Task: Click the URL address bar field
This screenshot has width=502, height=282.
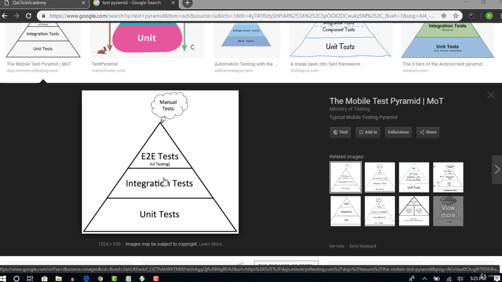Action: [x=241, y=16]
